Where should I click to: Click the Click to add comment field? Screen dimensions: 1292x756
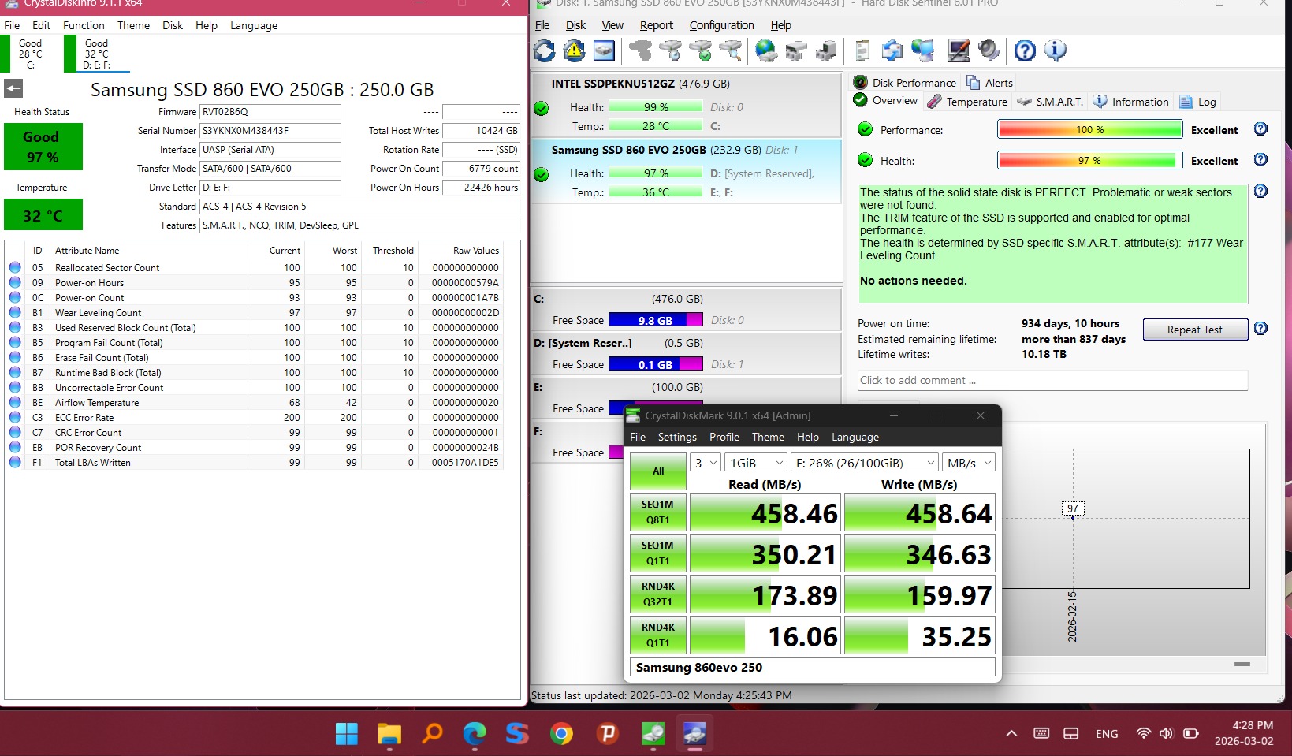[x=1052, y=380]
